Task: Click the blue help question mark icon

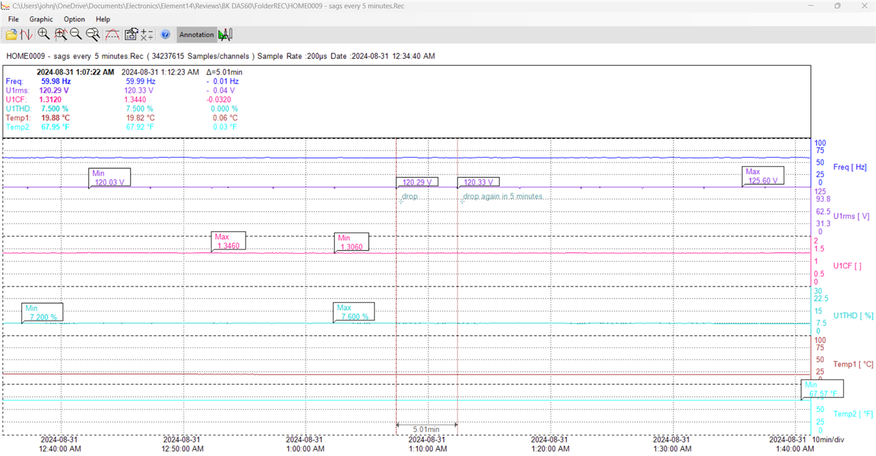Action: point(165,34)
